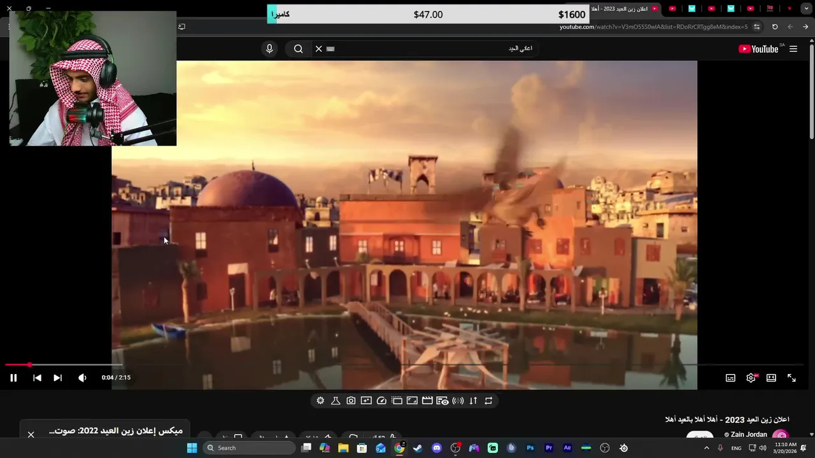Pause the YouTube video

[x=13, y=378]
